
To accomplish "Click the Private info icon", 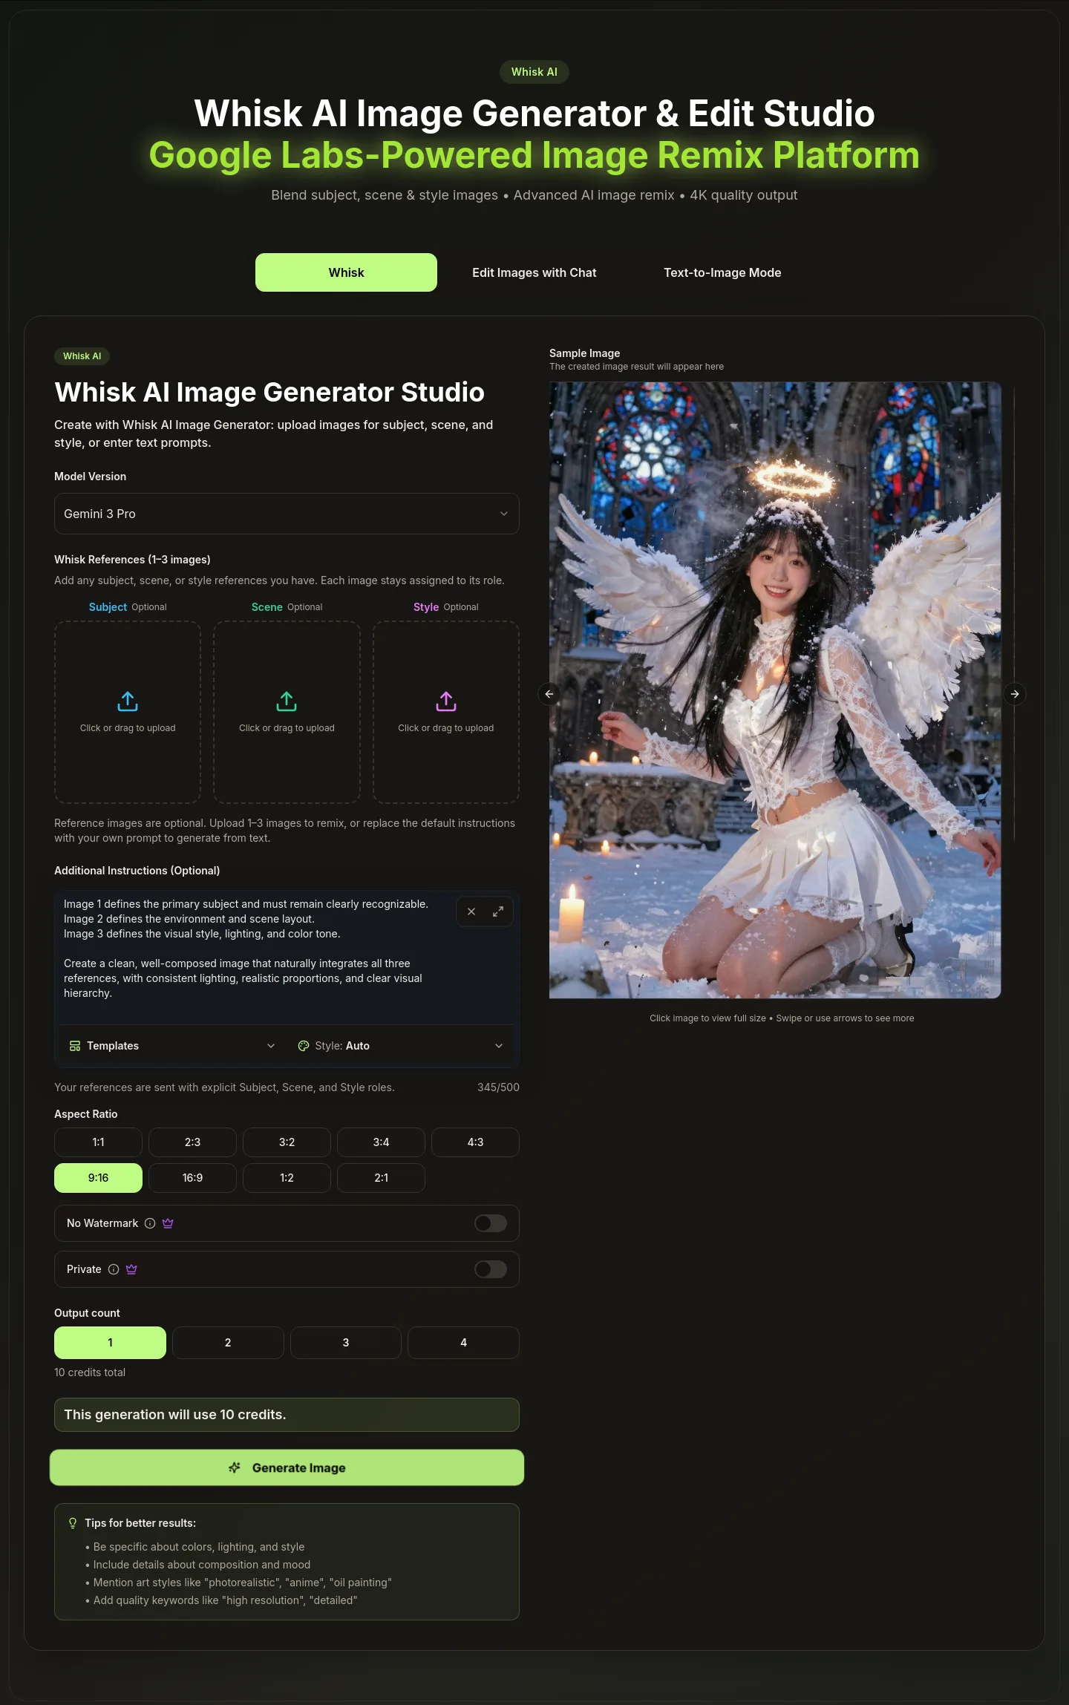I will click(x=114, y=1269).
